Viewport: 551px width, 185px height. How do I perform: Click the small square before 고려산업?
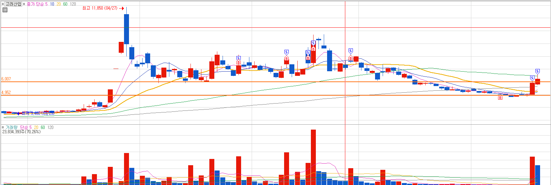pos(3,4)
